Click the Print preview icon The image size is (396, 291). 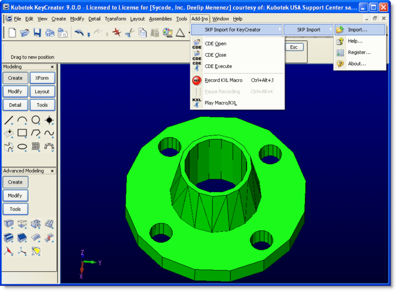pyautogui.click(x=63, y=33)
